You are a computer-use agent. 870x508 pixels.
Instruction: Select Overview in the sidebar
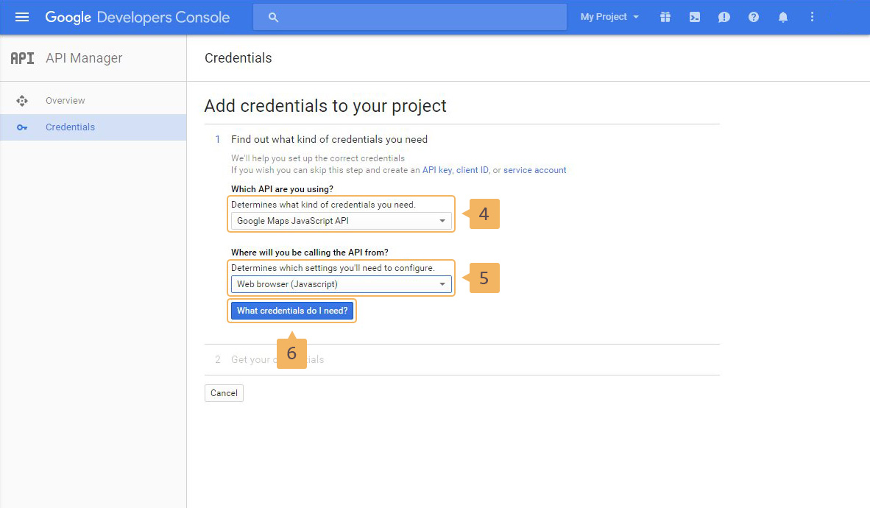(x=65, y=101)
